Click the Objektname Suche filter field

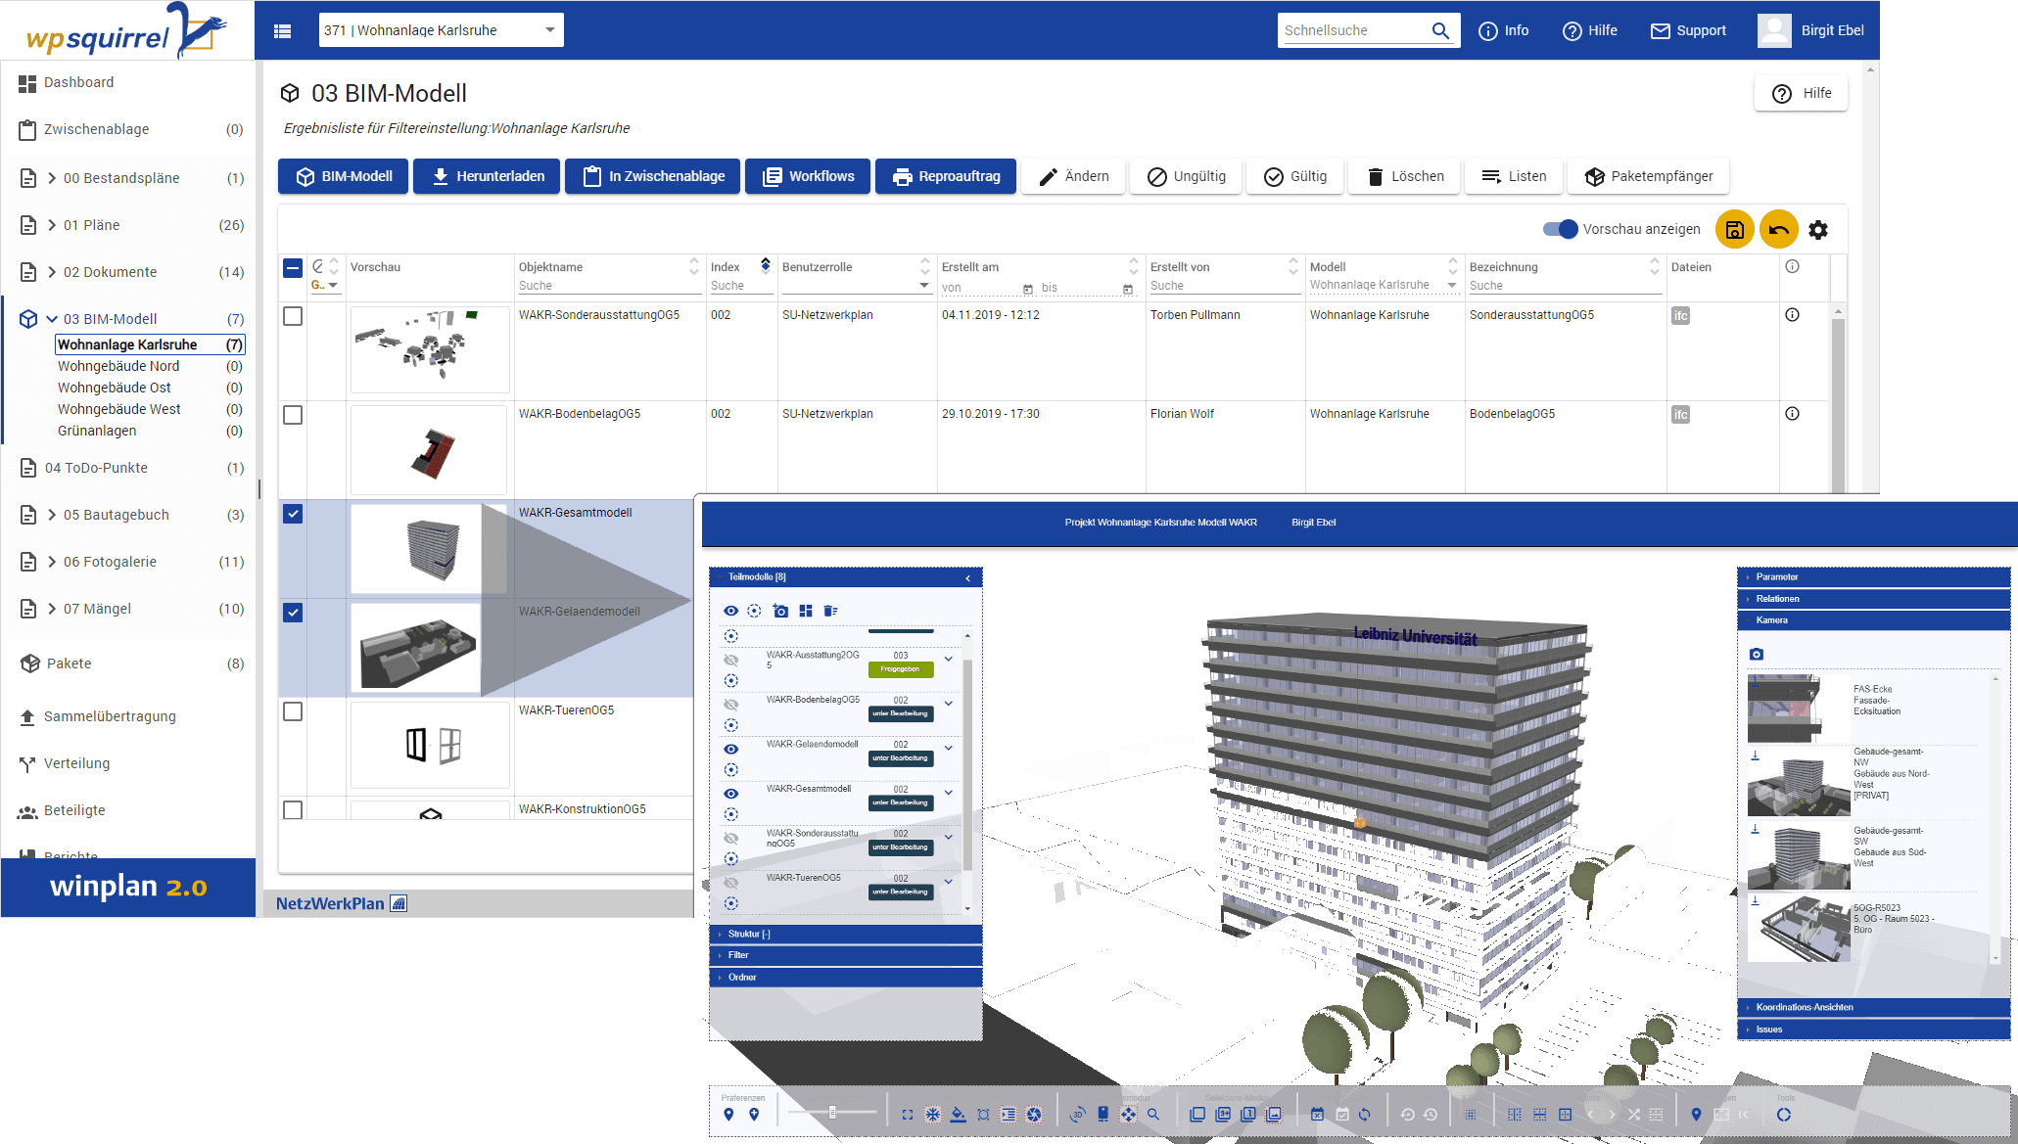608,286
